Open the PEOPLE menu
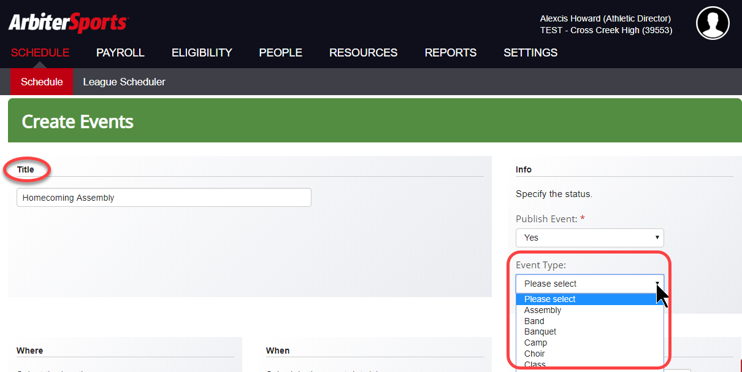The image size is (742, 372). pos(280,53)
